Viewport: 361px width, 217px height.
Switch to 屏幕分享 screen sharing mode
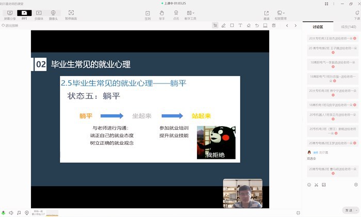click(10, 14)
